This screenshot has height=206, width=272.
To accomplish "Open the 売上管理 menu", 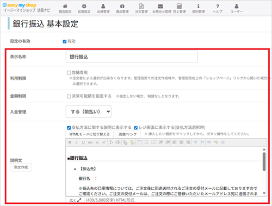I will coord(180,9).
